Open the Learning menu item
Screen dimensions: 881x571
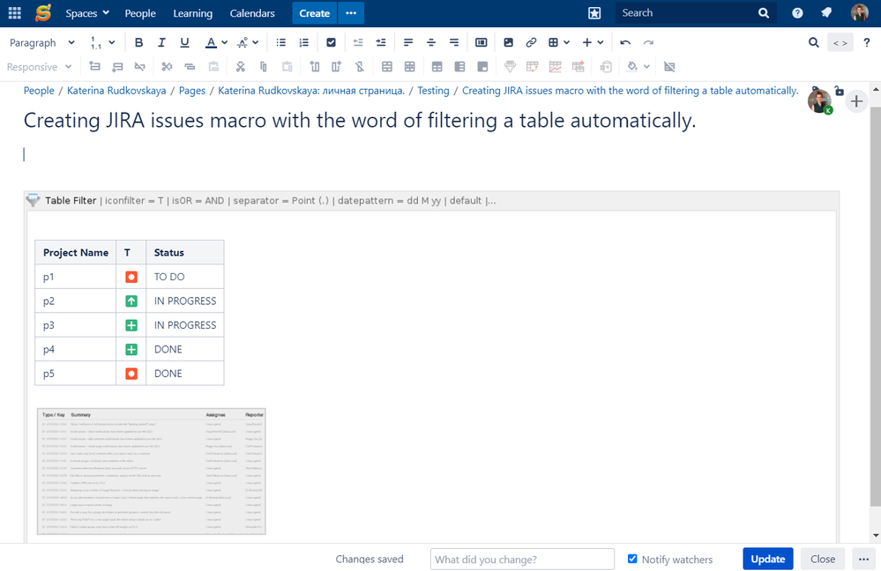pyautogui.click(x=193, y=13)
